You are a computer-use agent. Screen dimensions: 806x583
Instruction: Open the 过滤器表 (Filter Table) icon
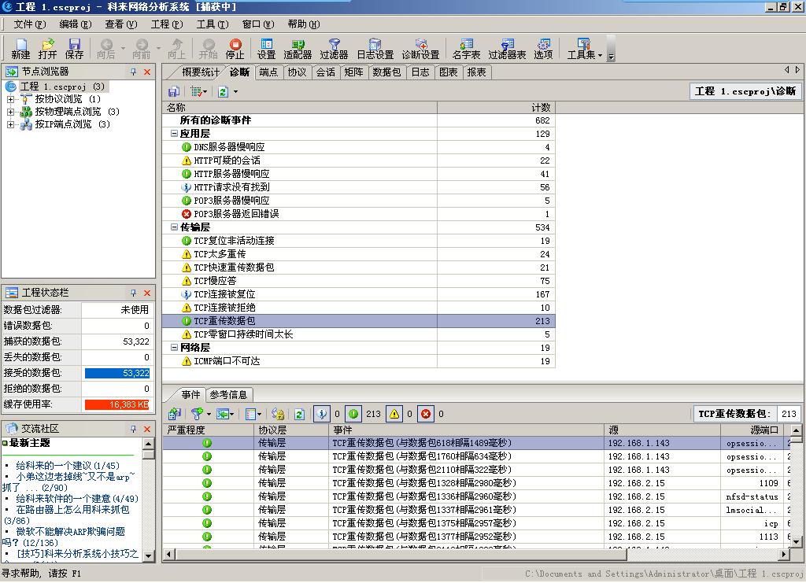tap(509, 46)
